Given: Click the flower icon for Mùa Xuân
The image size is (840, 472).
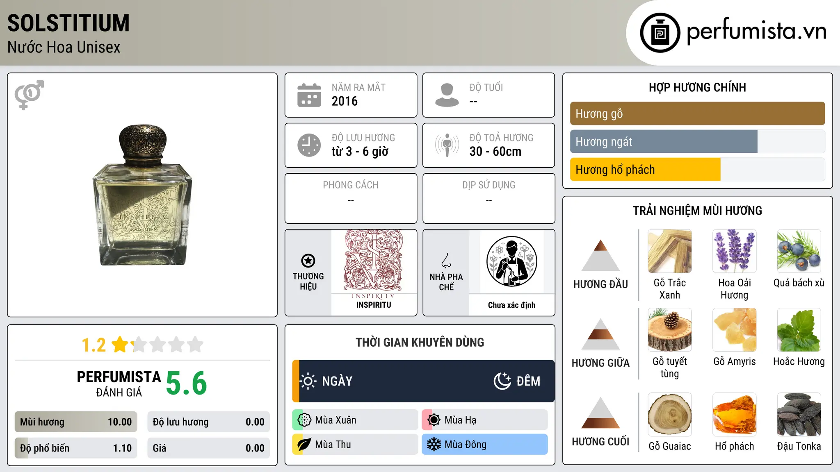Looking at the screenshot, I should 304,420.
